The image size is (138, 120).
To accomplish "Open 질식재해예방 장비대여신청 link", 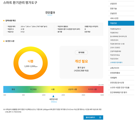I will pos(118,36).
